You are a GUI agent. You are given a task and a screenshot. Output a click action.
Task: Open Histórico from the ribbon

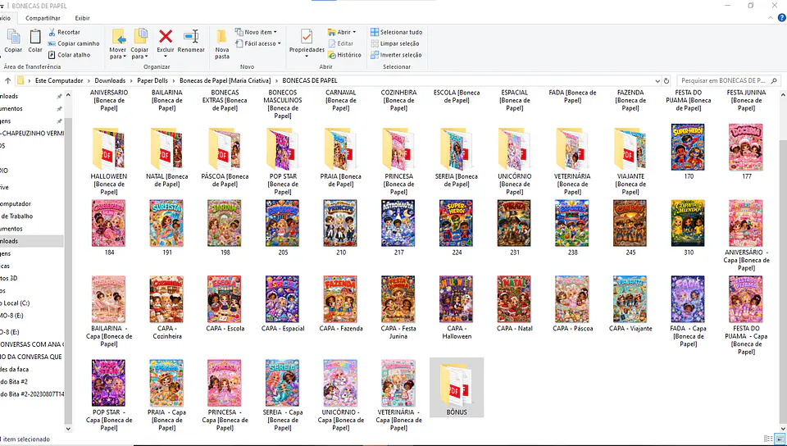344,55
